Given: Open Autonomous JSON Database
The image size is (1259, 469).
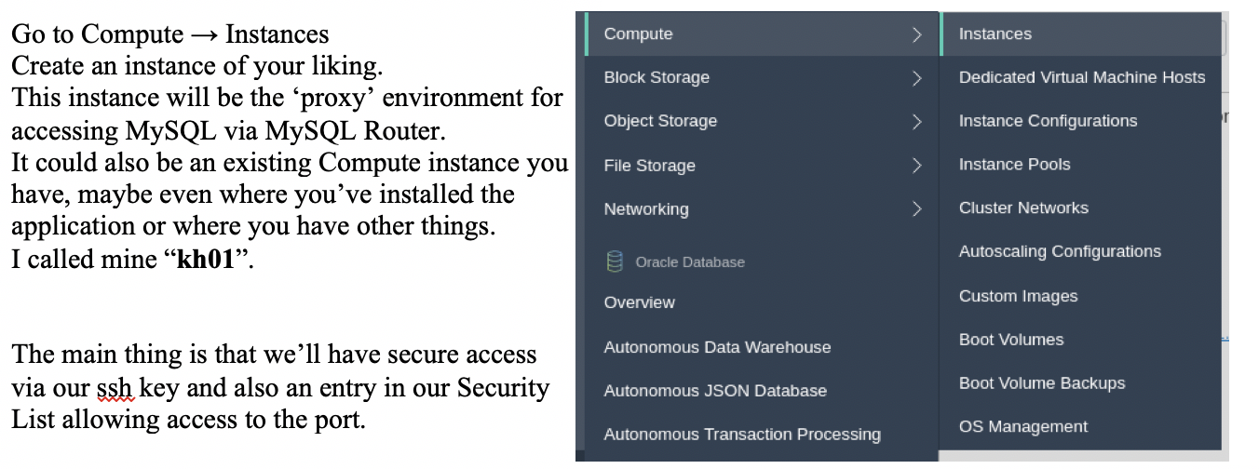Looking at the screenshot, I should (x=715, y=391).
